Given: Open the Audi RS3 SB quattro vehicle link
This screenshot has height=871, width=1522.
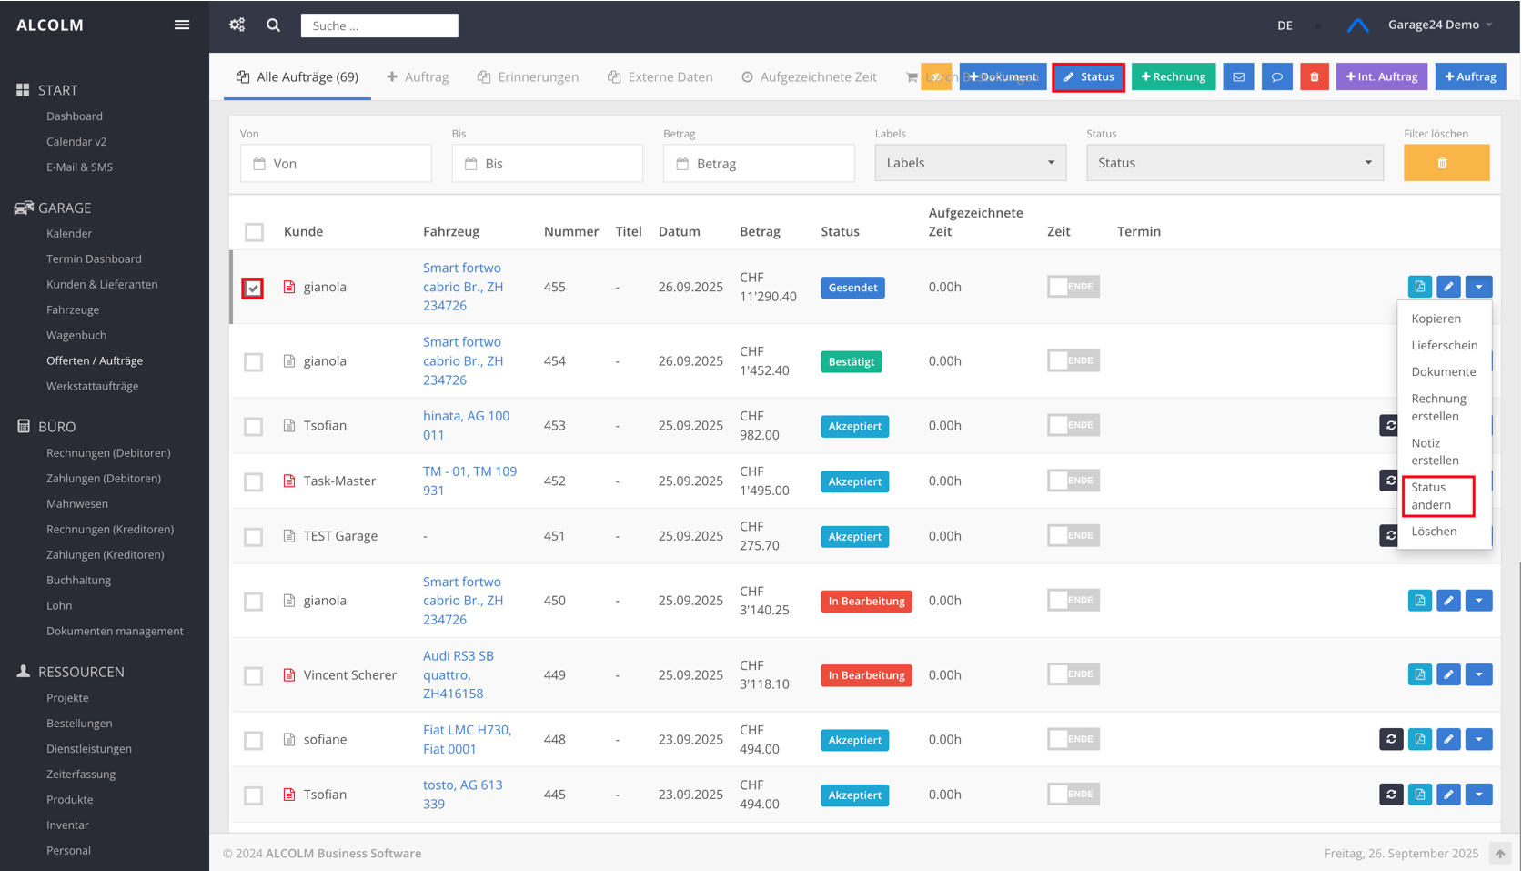Looking at the screenshot, I should (x=458, y=674).
